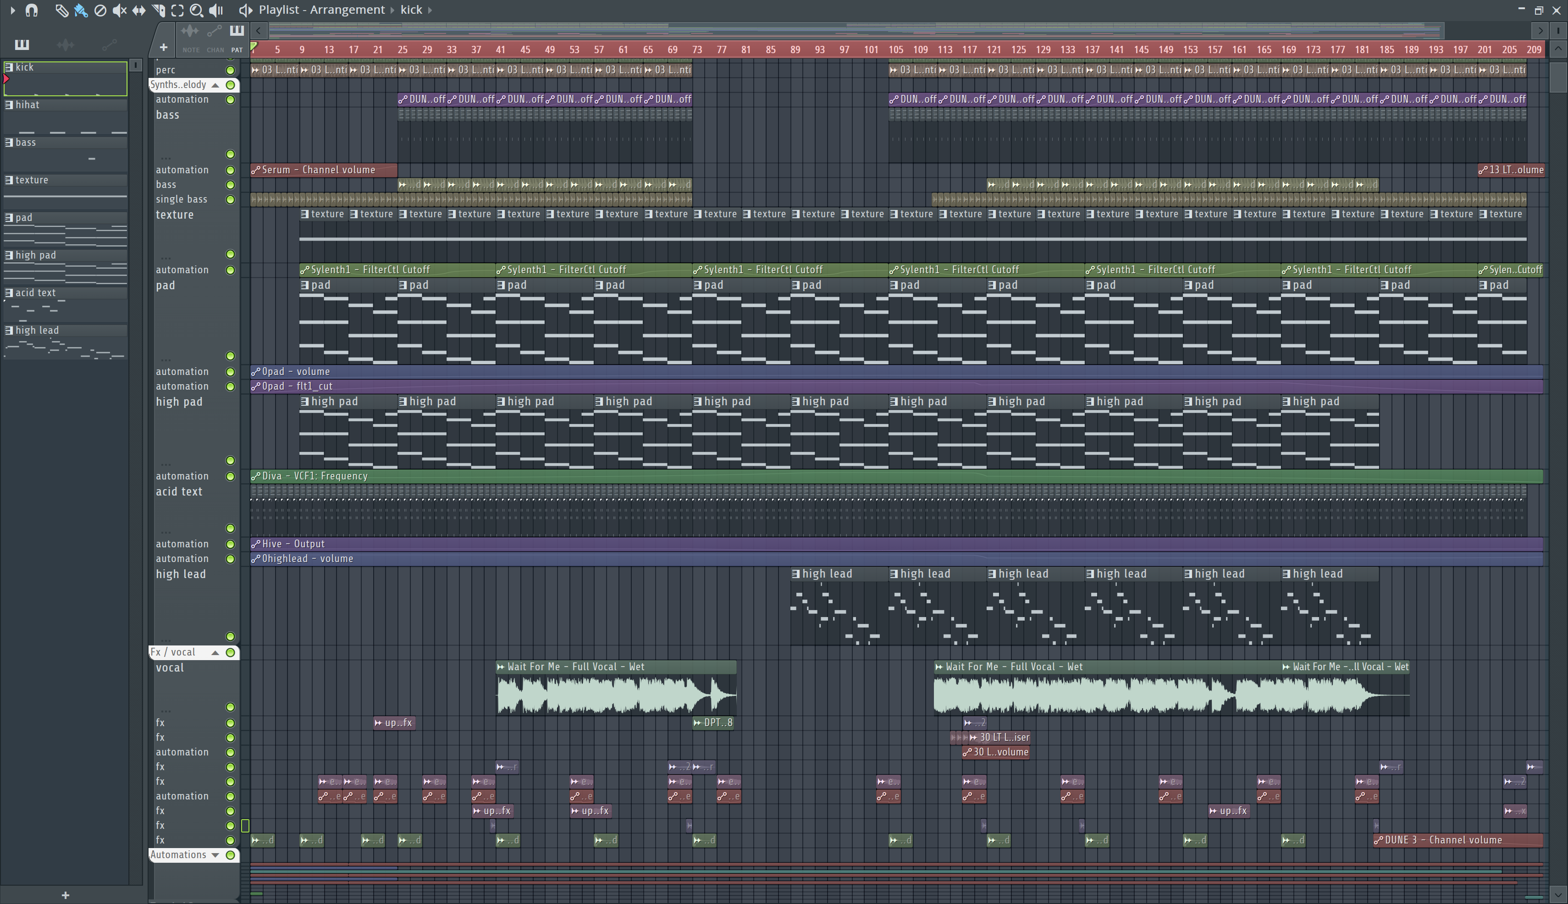Image resolution: width=1568 pixels, height=904 pixels.
Task: Collapse the Synths..elody track group
Action: [x=215, y=85]
